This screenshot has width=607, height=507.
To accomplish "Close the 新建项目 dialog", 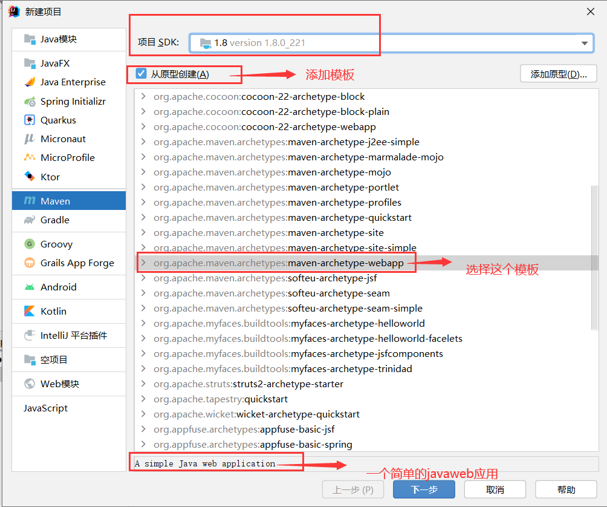I will coord(590,11).
